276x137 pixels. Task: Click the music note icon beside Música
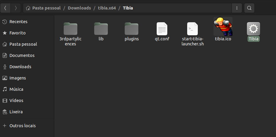tap(4, 89)
